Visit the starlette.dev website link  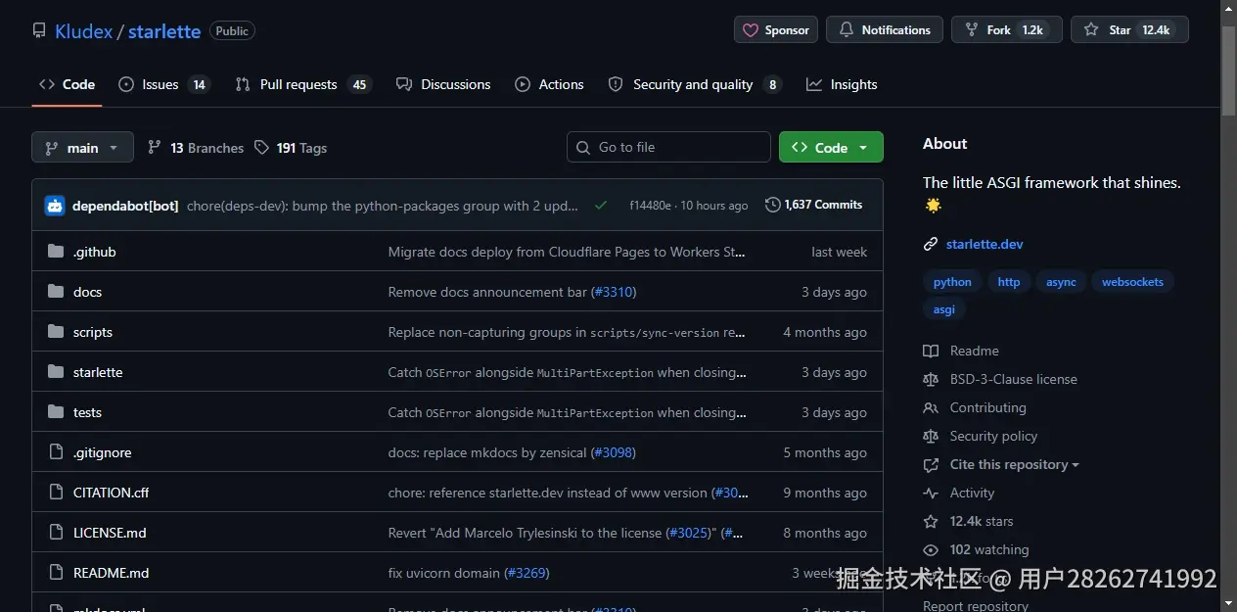(985, 244)
